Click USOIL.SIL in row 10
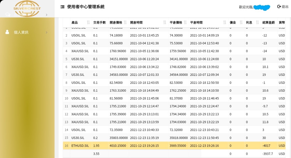291x158 pixels. coord(78,98)
